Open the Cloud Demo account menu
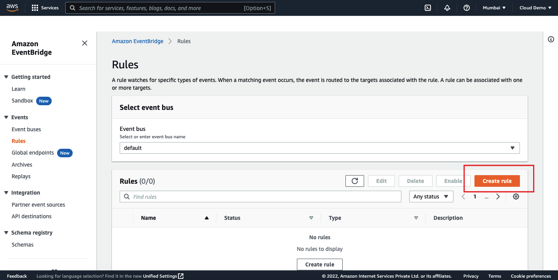 coord(535,8)
